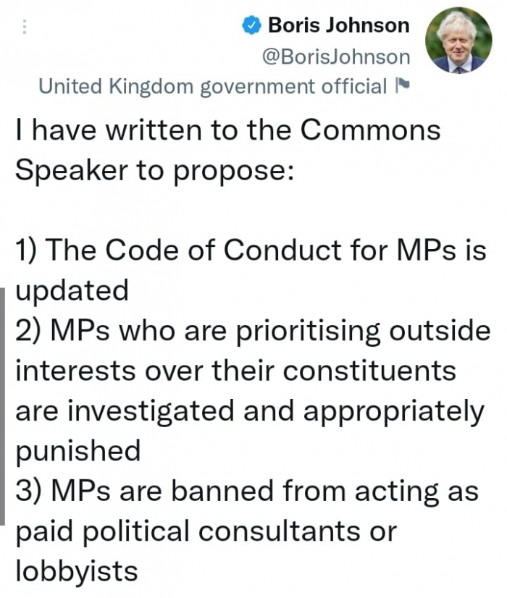Click the word "updated"

click(72, 291)
